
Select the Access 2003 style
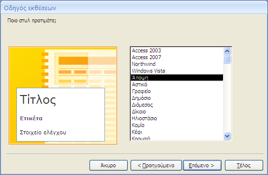pos(177,50)
